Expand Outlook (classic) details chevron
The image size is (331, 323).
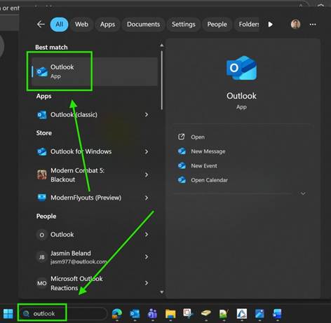click(147, 115)
